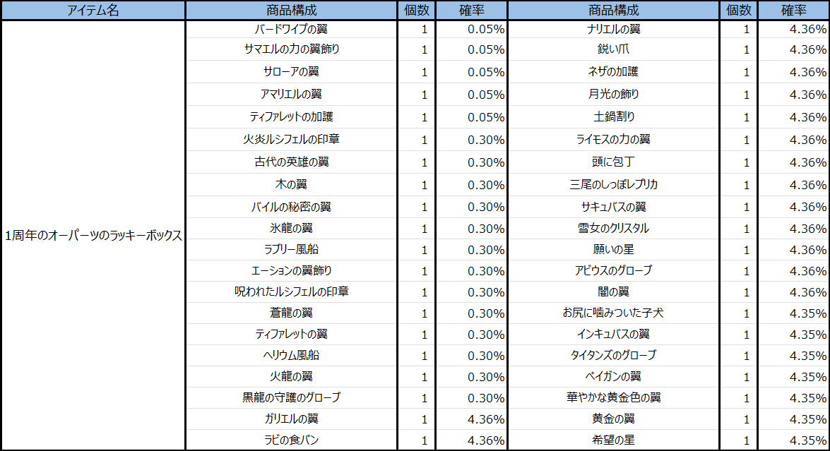Select the 0.05% probability for アマリエルの翼
830x451 pixels.
click(x=485, y=95)
